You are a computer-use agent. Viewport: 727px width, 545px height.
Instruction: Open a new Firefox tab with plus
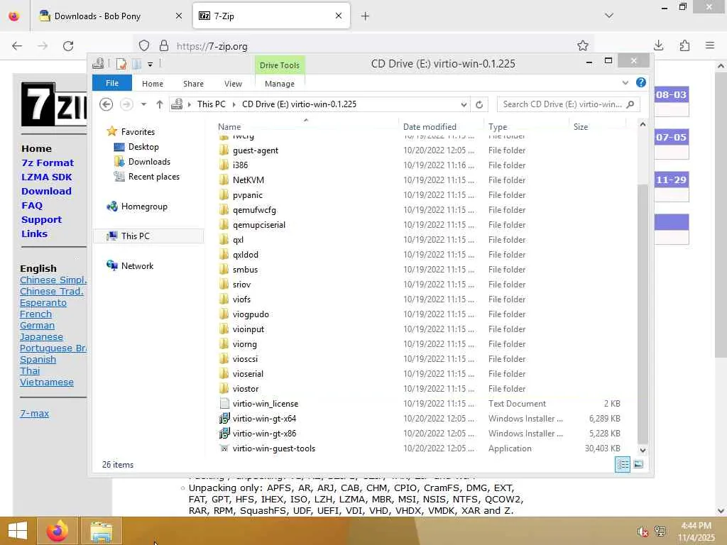coord(366,16)
